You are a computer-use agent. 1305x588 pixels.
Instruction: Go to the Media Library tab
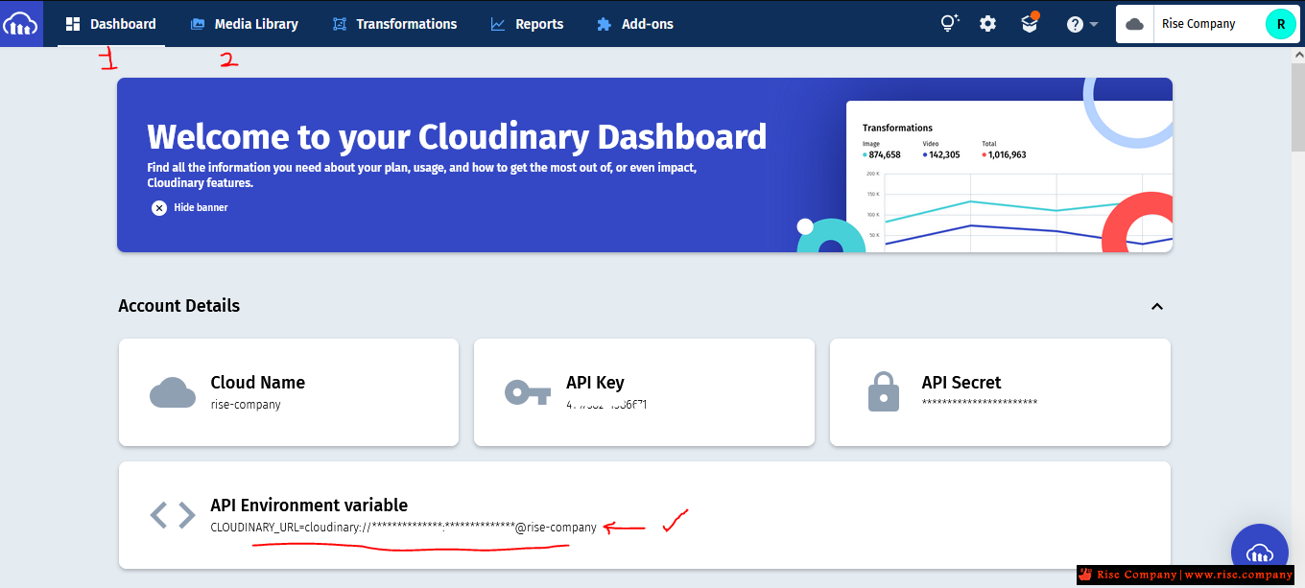244,24
